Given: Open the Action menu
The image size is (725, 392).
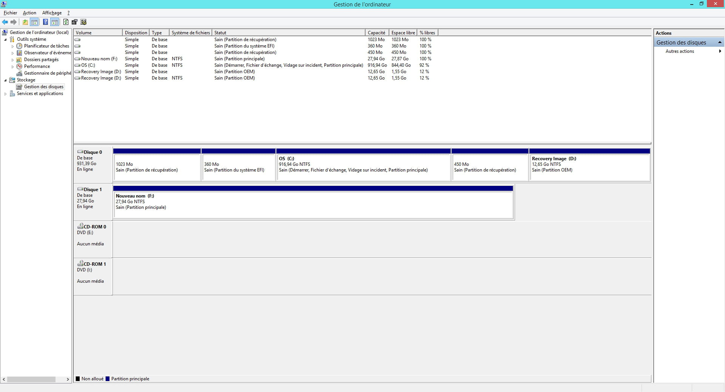Looking at the screenshot, I should (29, 13).
